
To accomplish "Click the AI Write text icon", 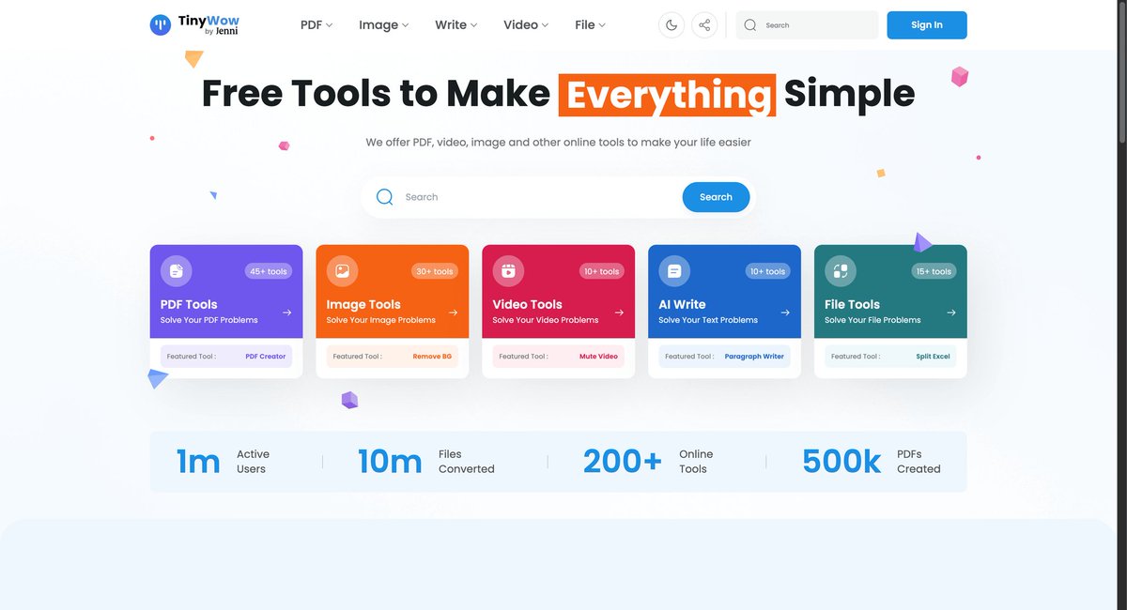I will 673,271.
